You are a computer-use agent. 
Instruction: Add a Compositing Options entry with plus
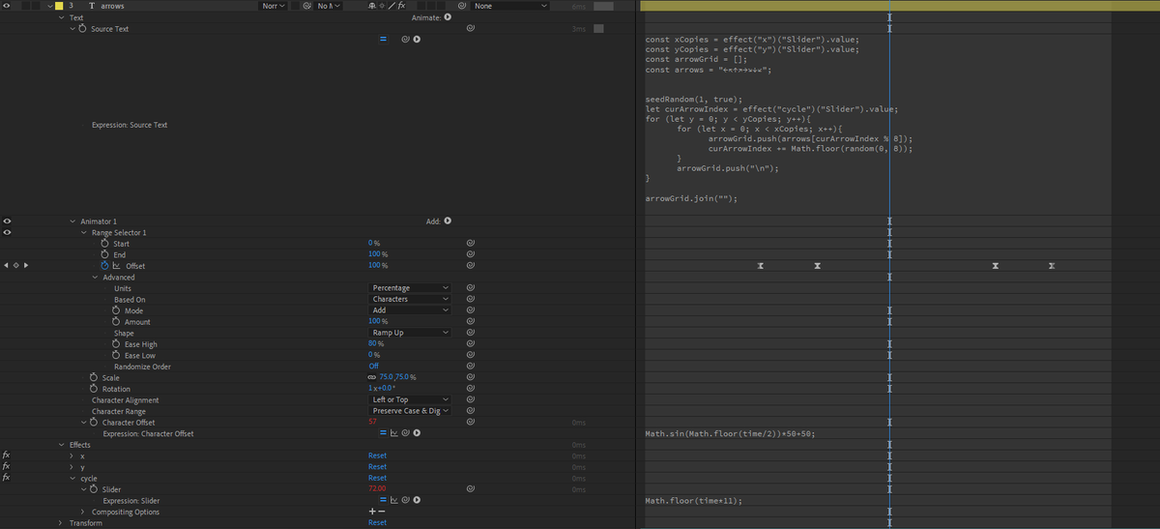(x=373, y=512)
